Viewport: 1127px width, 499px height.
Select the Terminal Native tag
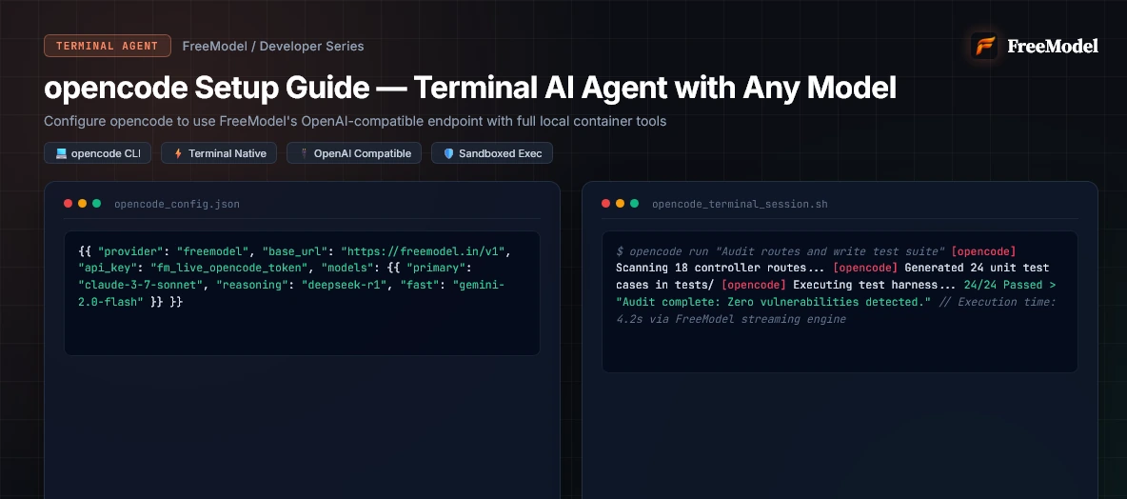pyautogui.click(x=219, y=153)
